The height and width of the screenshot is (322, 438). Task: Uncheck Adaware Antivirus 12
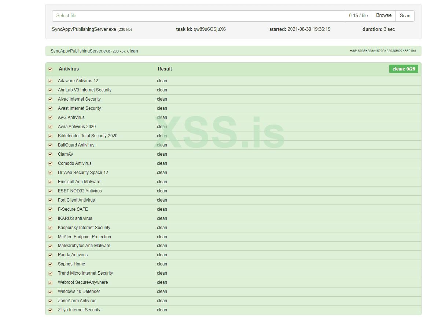(51, 81)
